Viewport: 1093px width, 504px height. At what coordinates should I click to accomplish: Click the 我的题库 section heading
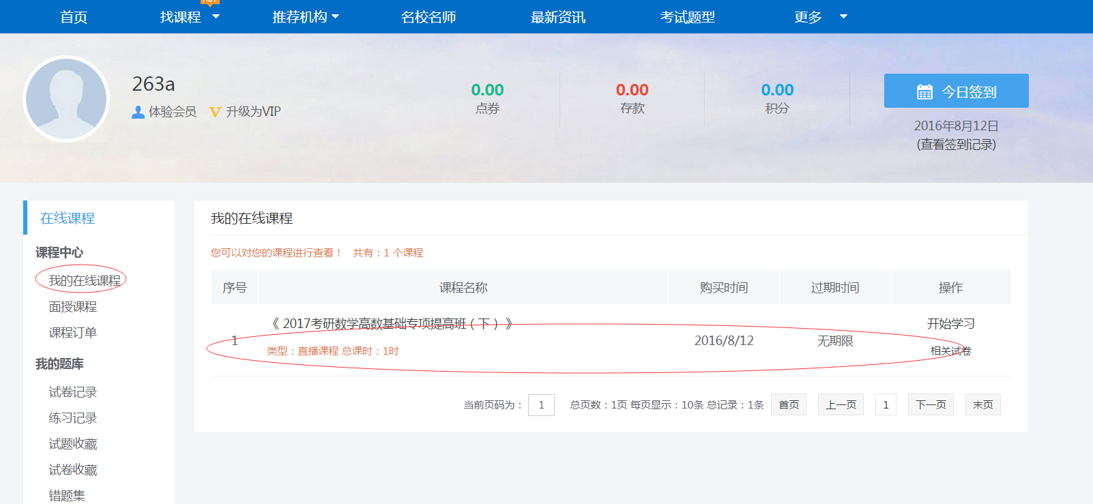[x=59, y=364]
